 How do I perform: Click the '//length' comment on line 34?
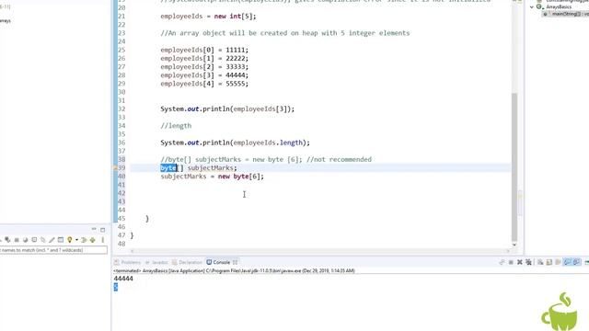pos(176,126)
